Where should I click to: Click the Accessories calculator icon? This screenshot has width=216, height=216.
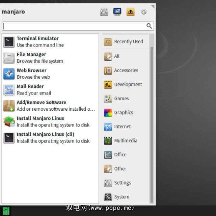point(108,71)
